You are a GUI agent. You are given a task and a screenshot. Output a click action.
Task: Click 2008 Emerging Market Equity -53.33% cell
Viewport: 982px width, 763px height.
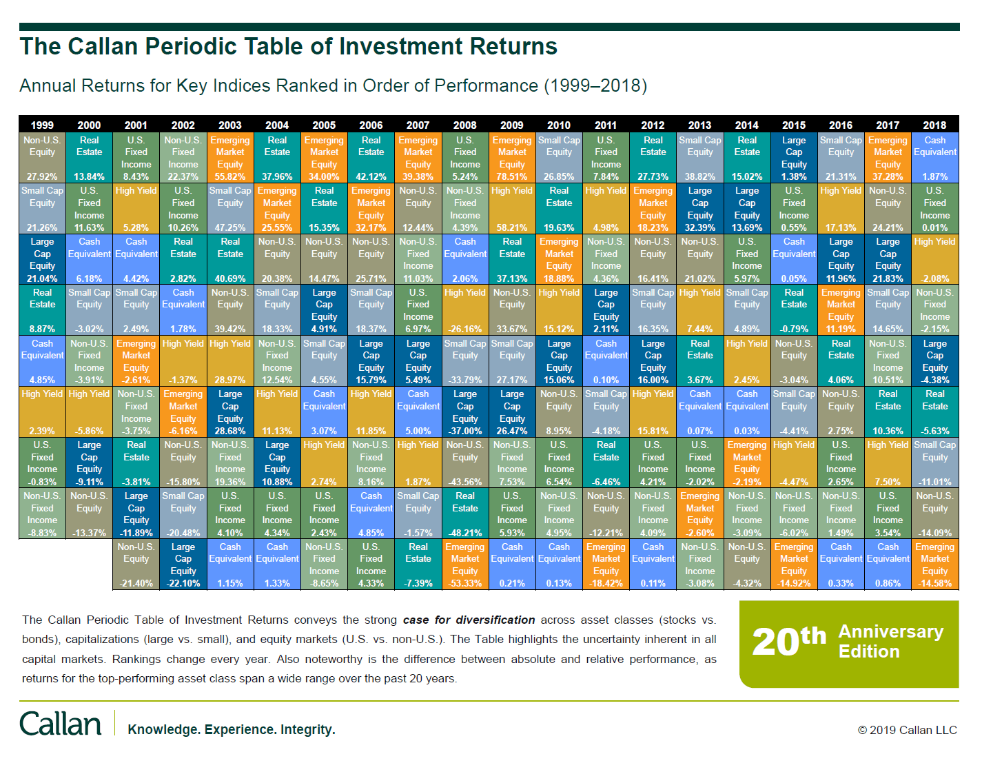(465, 564)
